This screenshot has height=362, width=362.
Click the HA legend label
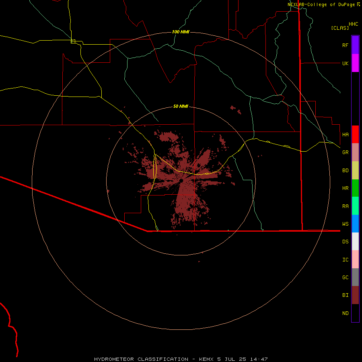pos(345,134)
